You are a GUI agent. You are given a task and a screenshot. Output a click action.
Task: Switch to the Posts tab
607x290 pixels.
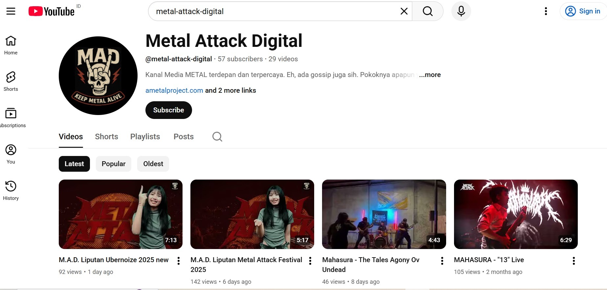pyautogui.click(x=184, y=137)
